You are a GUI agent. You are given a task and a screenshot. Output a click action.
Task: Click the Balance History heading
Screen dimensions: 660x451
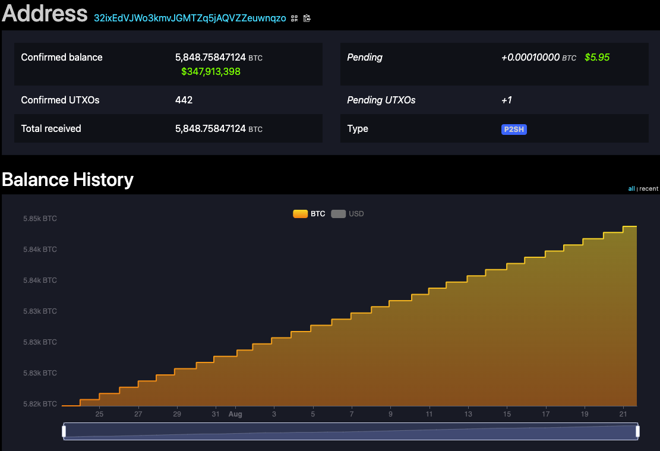[x=68, y=179]
